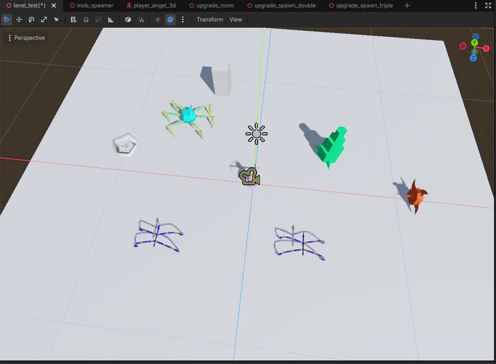Select the orange spiky mob

417,197
